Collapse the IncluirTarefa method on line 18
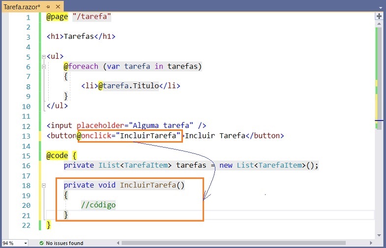The height and width of the screenshot is (248, 386). pos(44,186)
